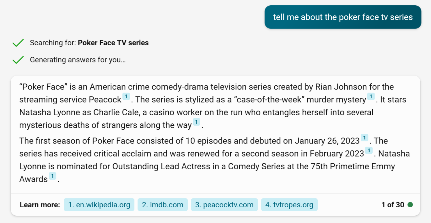Open the en.wikipedia.org source link
Image resolution: width=431 pixels, height=223 pixels.
pos(99,205)
